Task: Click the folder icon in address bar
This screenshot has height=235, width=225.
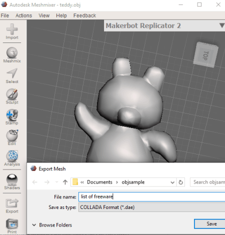Action: click(x=75, y=182)
